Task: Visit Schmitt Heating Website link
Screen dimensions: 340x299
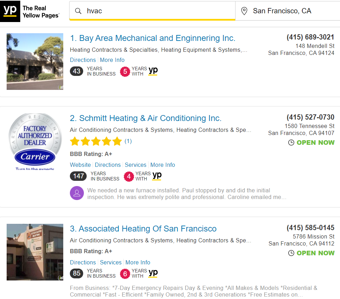Action: pos(80,165)
